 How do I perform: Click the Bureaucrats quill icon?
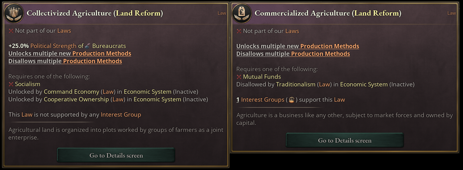pos(88,46)
